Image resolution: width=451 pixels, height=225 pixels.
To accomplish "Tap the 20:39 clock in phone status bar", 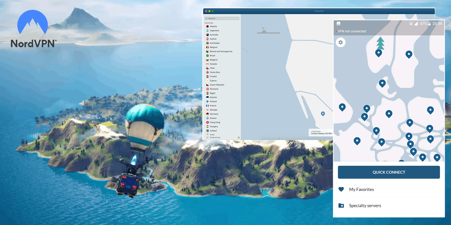I will [437, 24].
